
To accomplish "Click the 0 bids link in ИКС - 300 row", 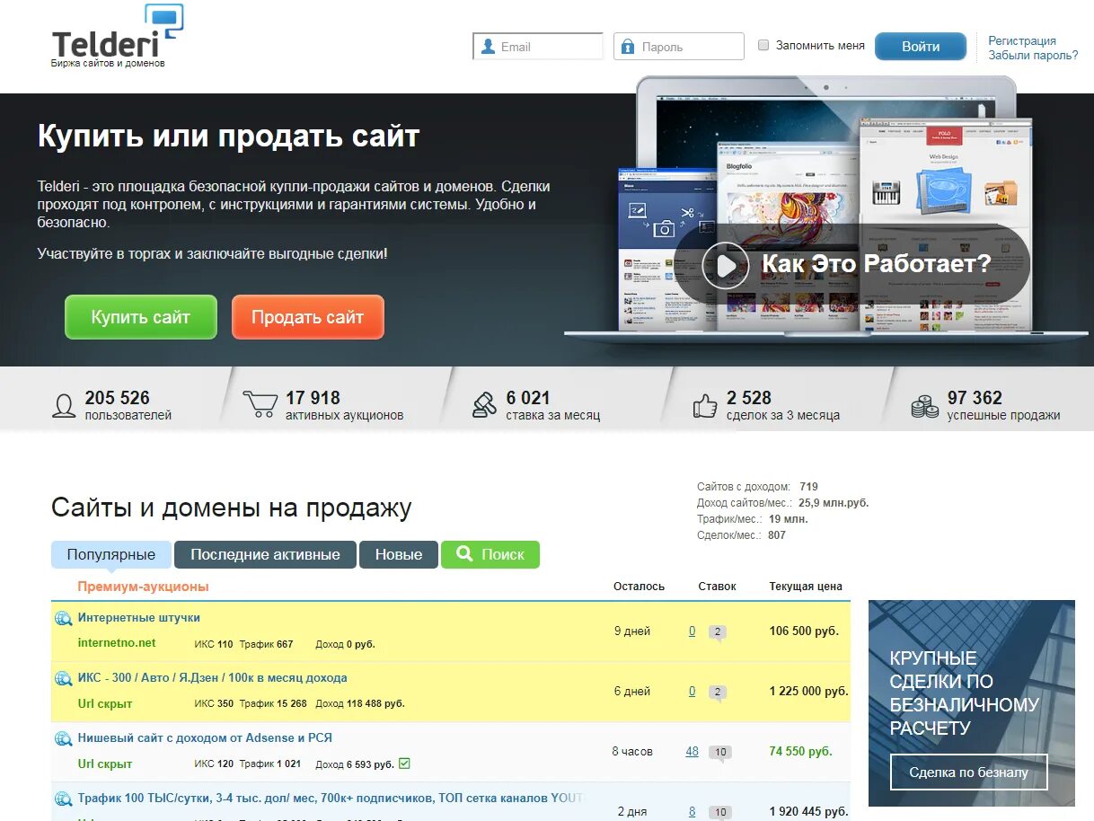I will click(x=692, y=692).
